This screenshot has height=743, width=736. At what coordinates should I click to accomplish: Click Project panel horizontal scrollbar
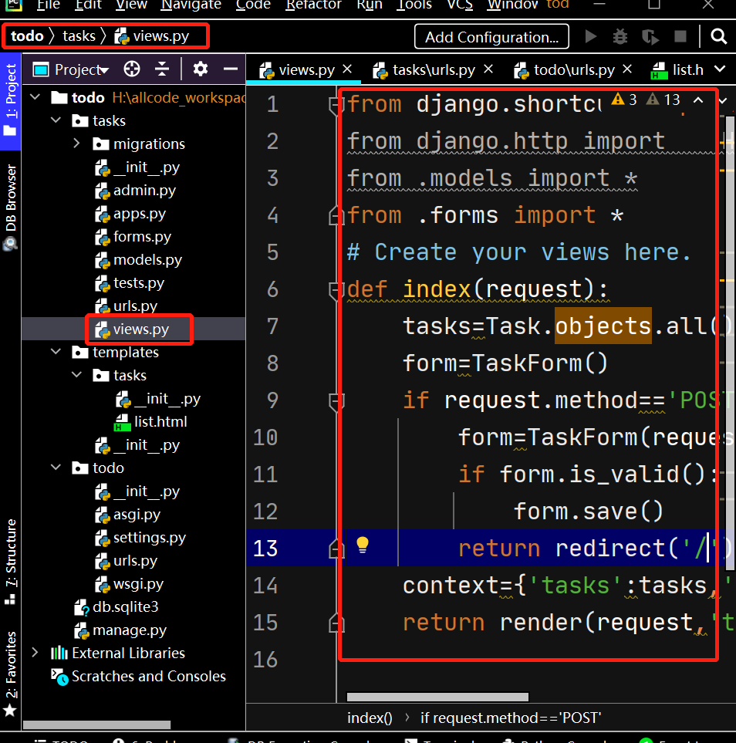point(96,724)
